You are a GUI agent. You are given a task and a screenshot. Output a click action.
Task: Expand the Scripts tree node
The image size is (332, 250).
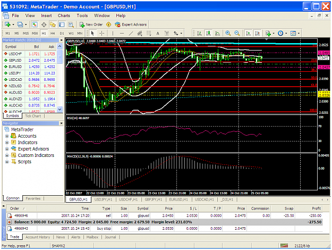pos(7,162)
